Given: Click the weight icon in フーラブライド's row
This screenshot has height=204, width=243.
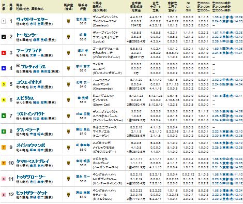Looking at the screenshot, I should 68,53.
